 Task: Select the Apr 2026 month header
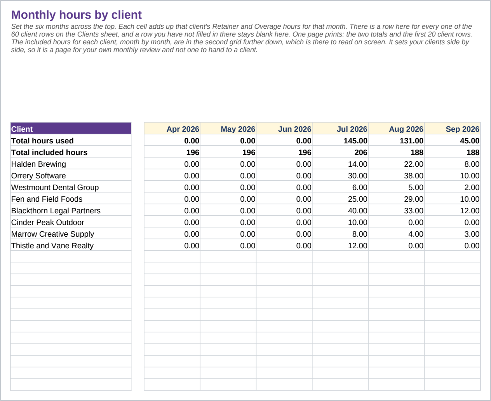click(x=172, y=129)
